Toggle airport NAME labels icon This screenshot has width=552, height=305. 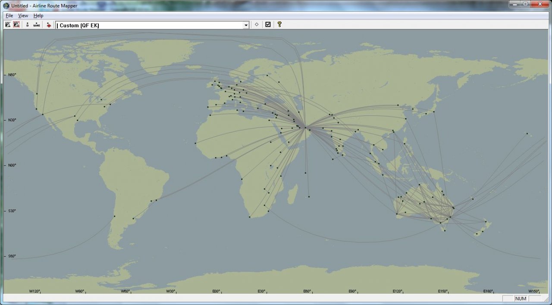click(37, 25)
